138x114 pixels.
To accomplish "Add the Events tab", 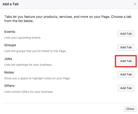I will tap(126, 34).
